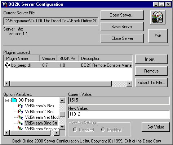Select VidStream X Res option
173x145 pixels.
(x=40, y=106)
